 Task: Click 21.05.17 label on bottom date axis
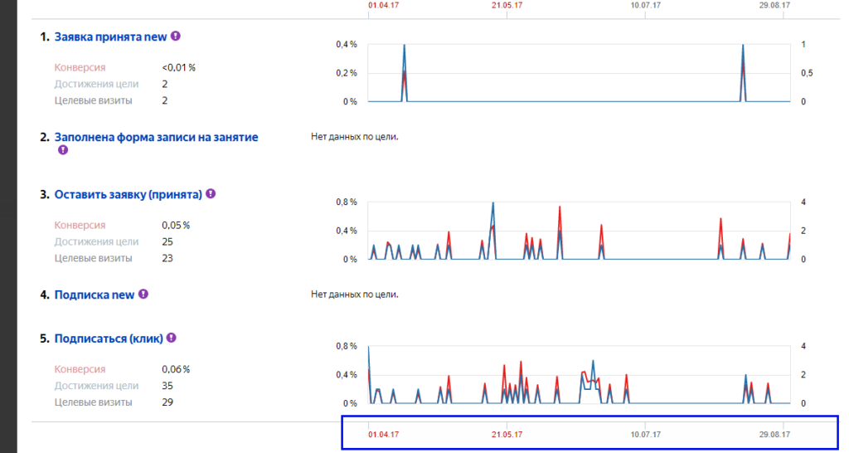(x=507, y=434)
